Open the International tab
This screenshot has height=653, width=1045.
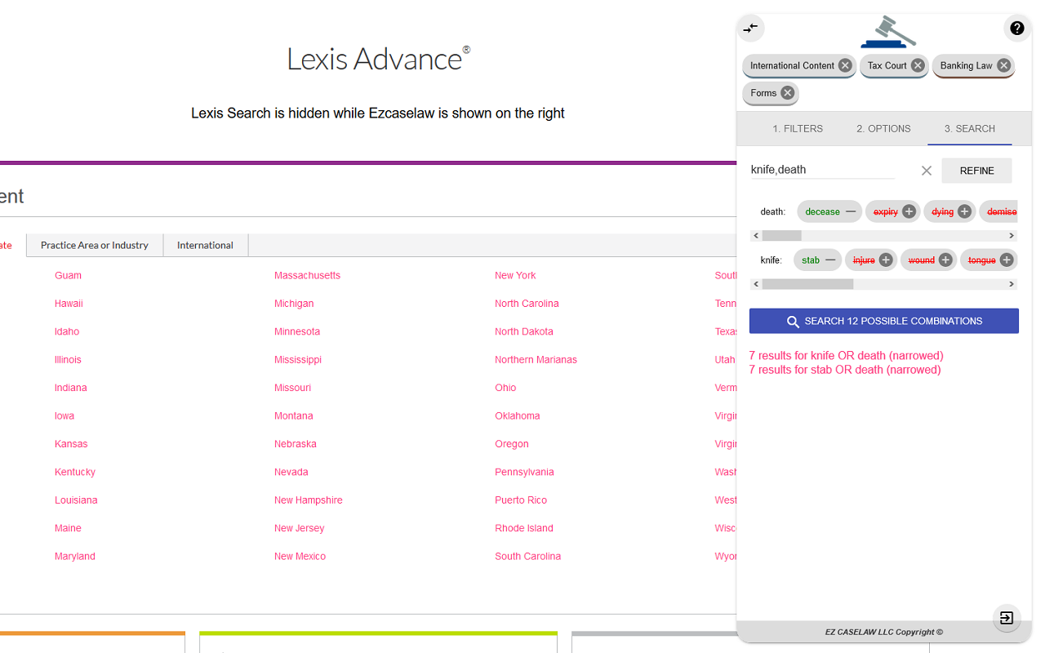[205, 245]
